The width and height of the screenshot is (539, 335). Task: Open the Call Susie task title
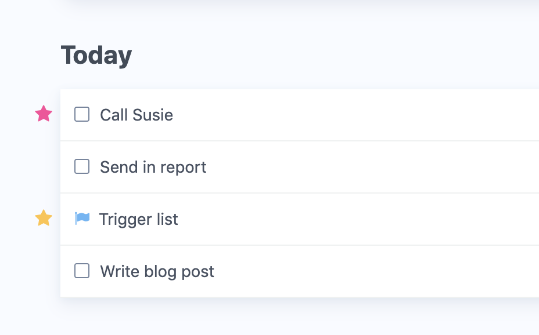pos(136,115)
